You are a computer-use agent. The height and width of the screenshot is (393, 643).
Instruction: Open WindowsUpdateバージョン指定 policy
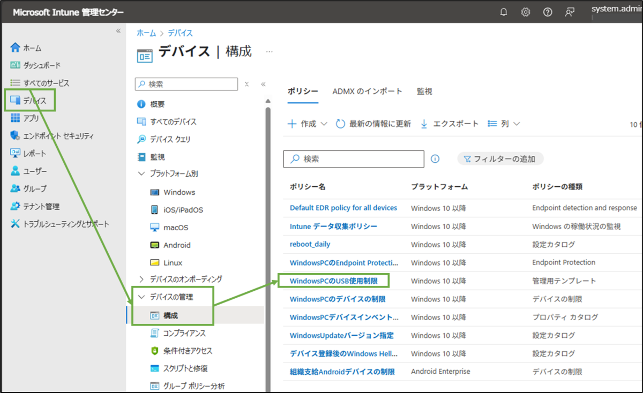point(342,335)
